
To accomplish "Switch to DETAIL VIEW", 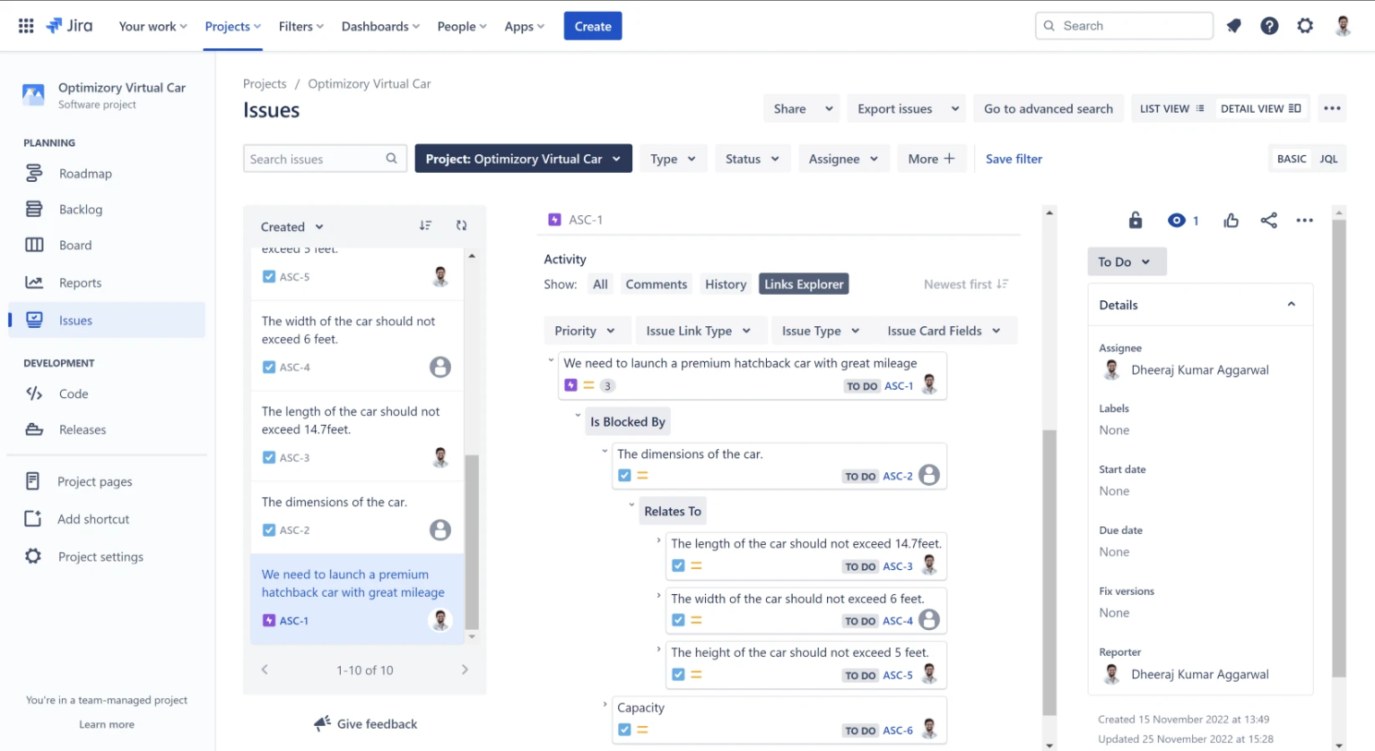I will click(x=1260, y=109).
